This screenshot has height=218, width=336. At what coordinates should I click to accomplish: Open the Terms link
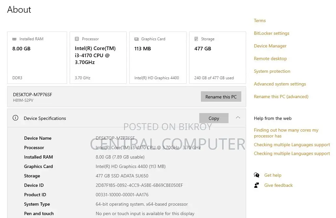click(x=260, y=20)
